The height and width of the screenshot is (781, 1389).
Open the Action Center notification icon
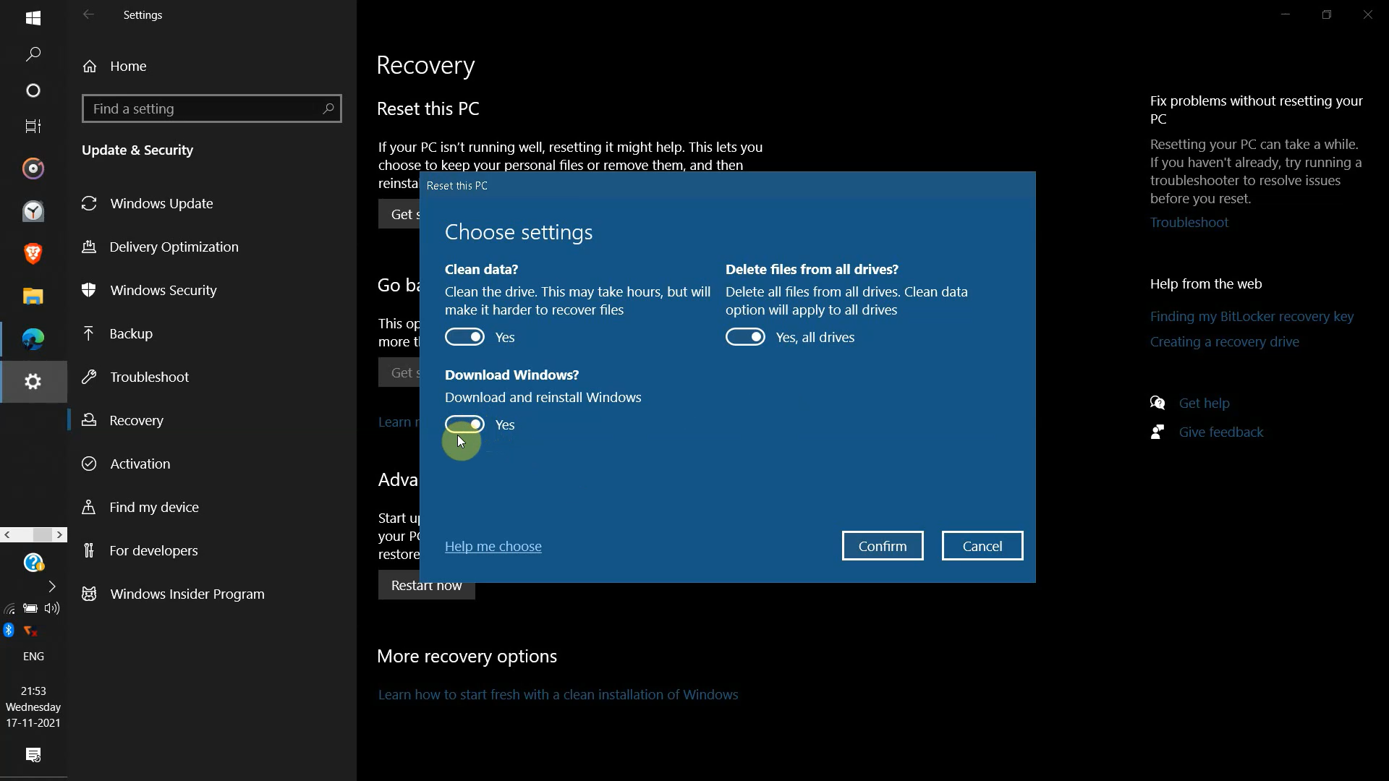[33, 755]
